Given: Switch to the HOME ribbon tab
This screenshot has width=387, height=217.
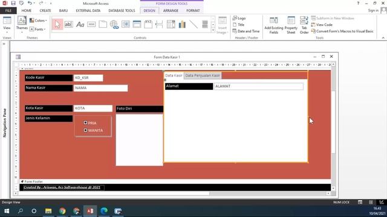Looking at the screenshot, I should (27, 11).
